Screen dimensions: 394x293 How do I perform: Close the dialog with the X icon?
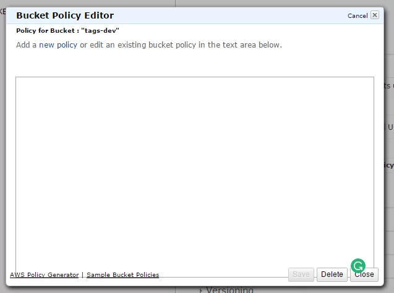(375, 15)
